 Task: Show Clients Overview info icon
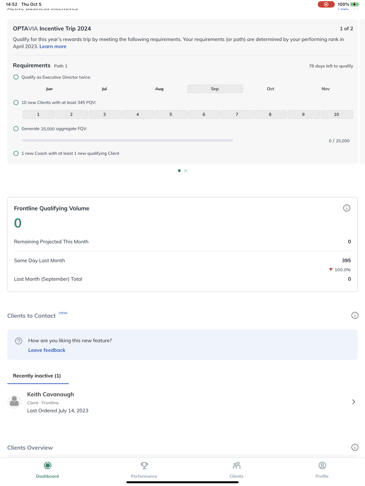click(x=355, y=447)
